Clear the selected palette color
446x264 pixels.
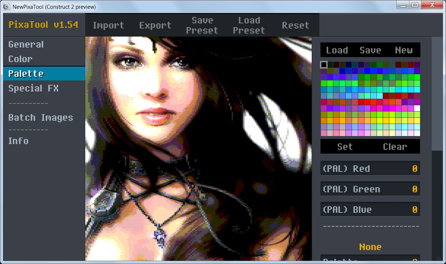click(x=395, y=146)
